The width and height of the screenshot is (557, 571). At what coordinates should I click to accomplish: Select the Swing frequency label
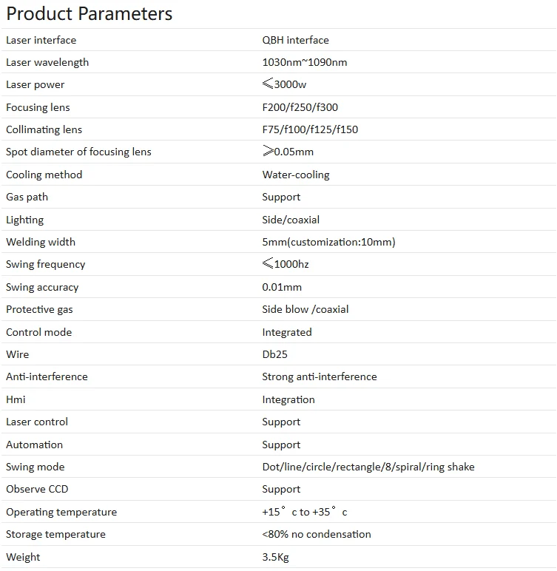[45, 264]
